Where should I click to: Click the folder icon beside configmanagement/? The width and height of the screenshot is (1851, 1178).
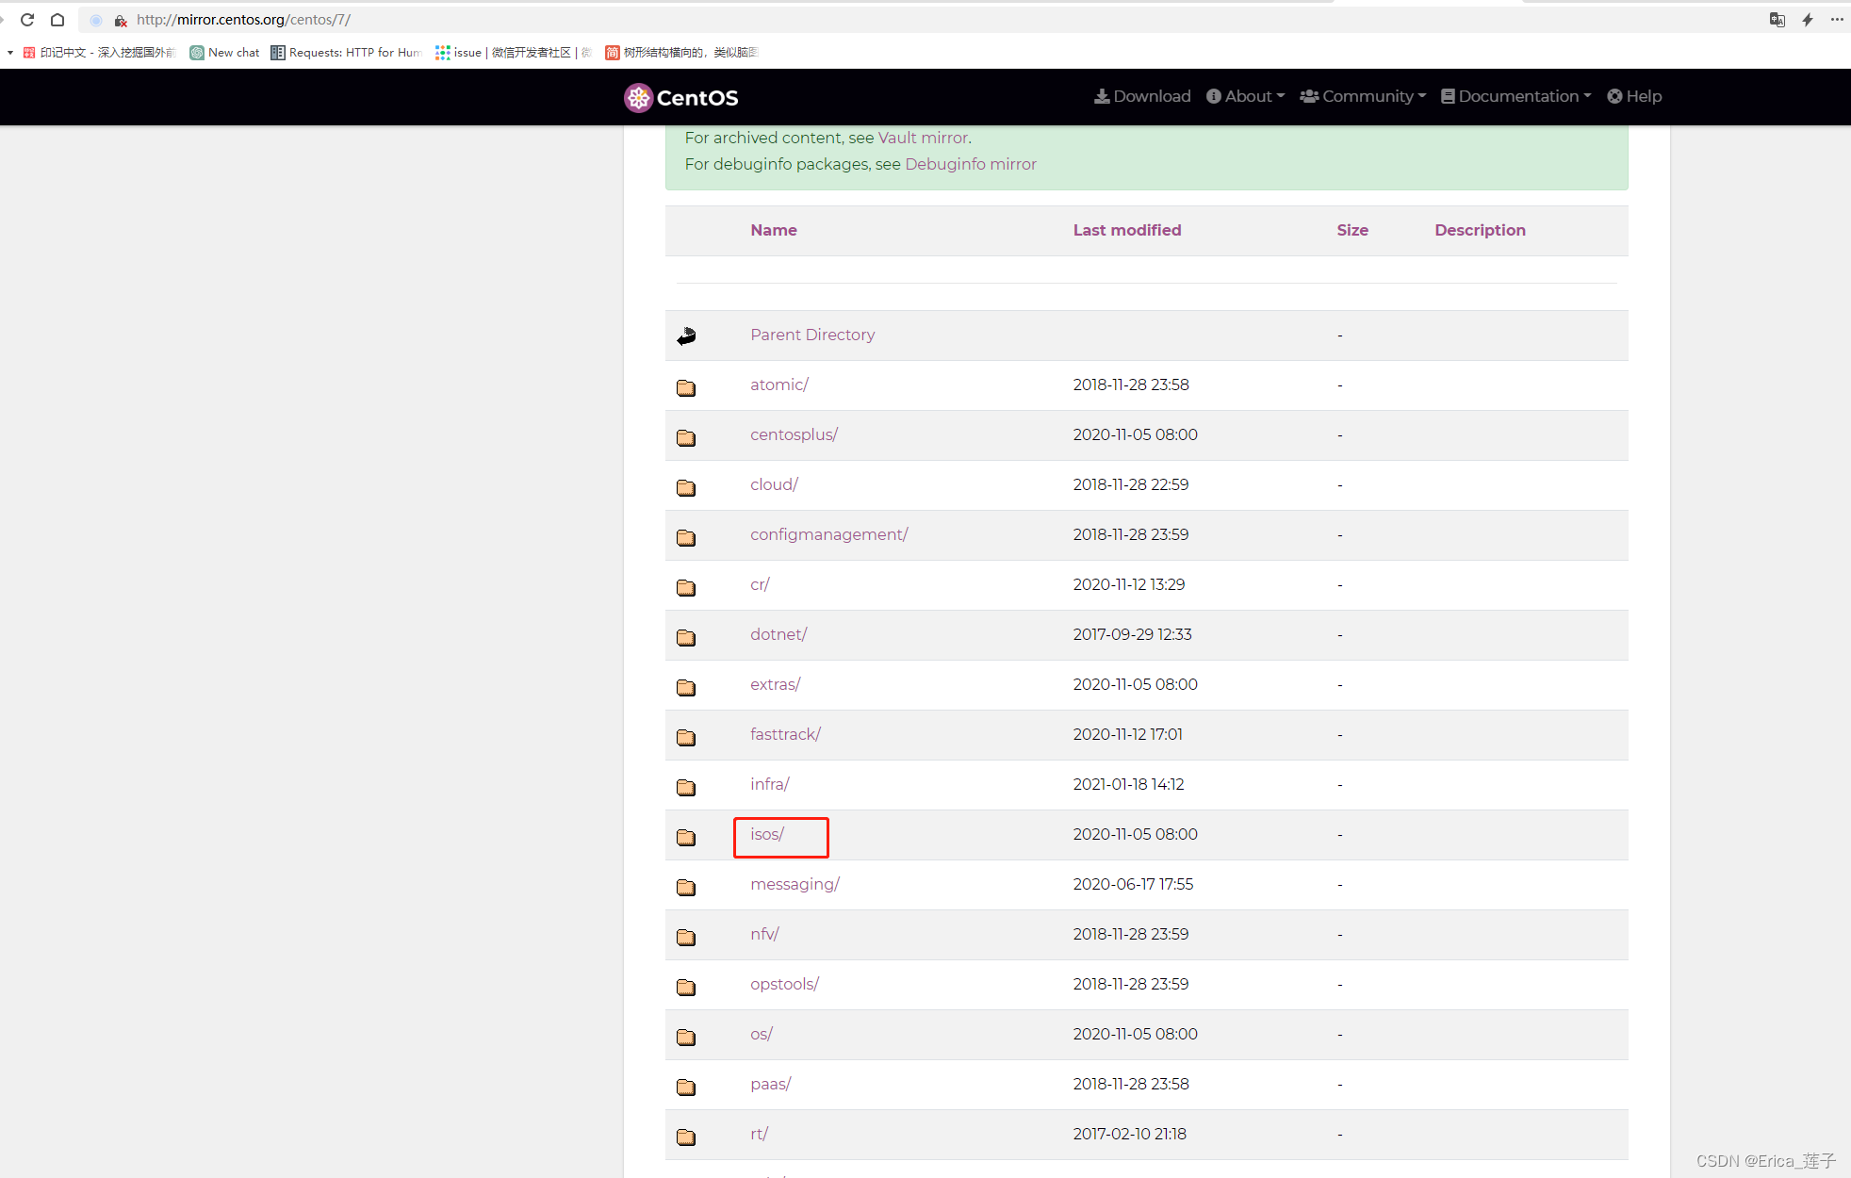(686, 537)
